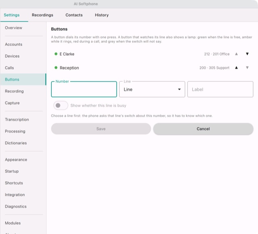
Task: Switch to the Settings tab
Action: [x=12, y=15]
